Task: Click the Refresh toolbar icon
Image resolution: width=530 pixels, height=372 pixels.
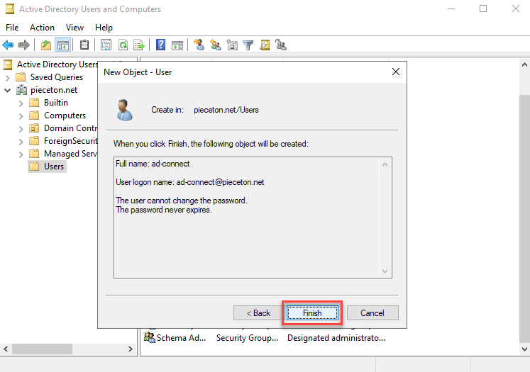Action: point(123,45)
